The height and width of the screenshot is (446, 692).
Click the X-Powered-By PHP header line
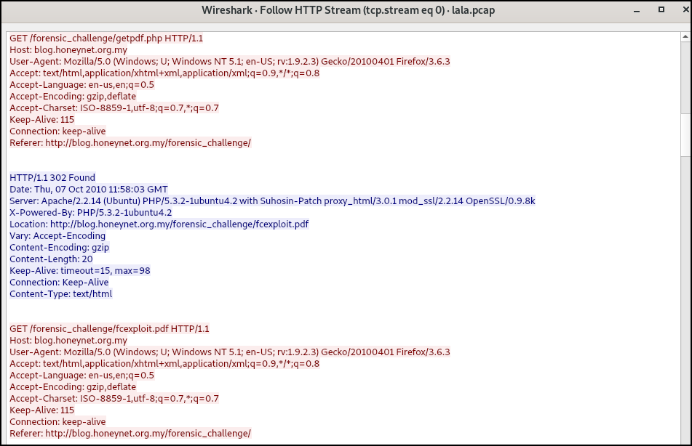[x=90, y=213]
